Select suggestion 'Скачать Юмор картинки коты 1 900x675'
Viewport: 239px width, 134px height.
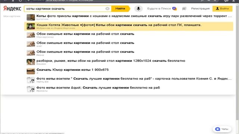(128, 71)
